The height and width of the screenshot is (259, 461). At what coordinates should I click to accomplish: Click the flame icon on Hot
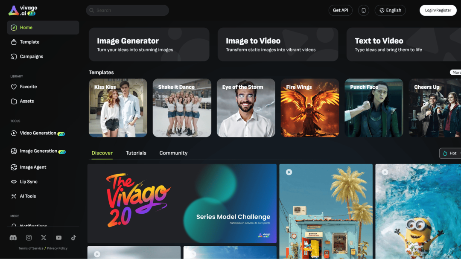coord(445,153)
